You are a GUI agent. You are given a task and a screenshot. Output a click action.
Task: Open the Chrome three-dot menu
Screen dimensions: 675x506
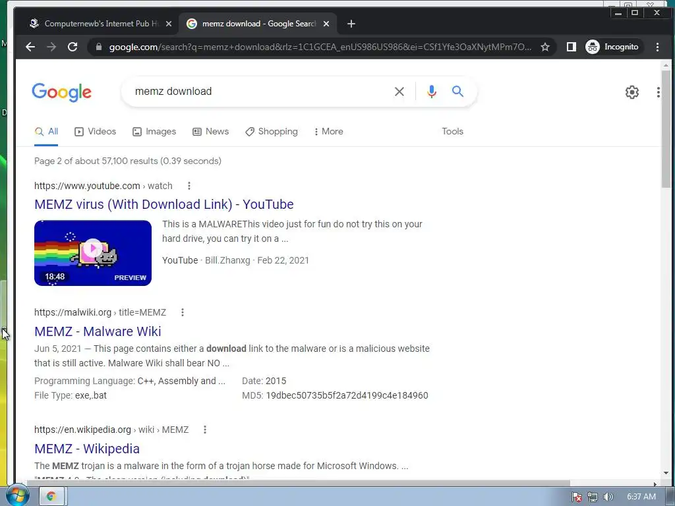tap(657, 47)
